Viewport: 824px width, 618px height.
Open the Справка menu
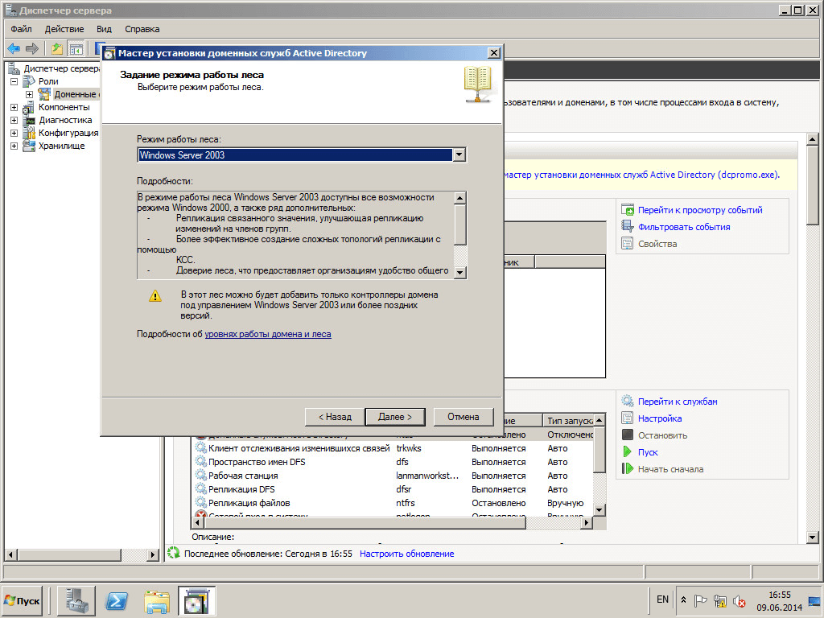click(142, 29)
